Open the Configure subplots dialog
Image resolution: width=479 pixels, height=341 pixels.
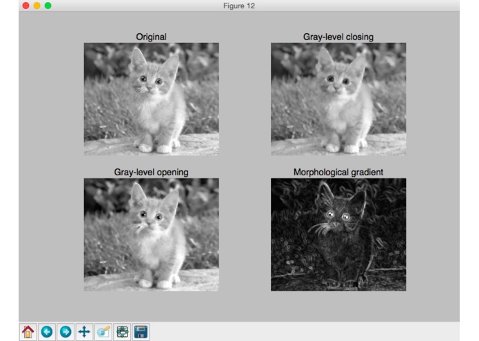click(122, 332)
